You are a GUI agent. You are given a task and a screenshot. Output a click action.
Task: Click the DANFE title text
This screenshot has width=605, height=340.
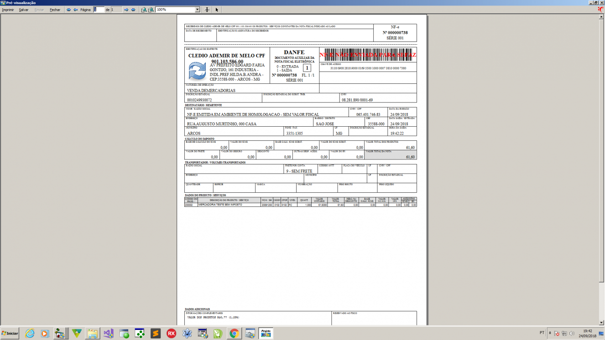coord(294,52)
